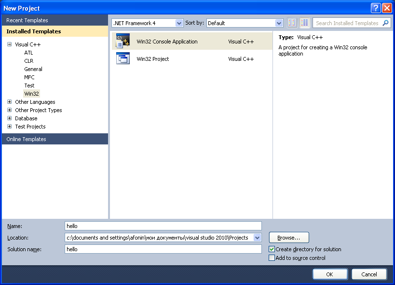Select the Visual C++ tree label
Viewport: 395px width, 285px height.
[27, 44]
